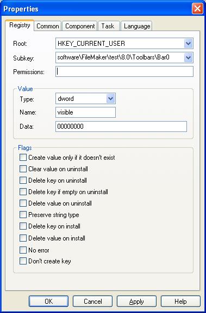The width and height of the screenshot is (206, 313).
Task: Focus the Permissions text field
Action: (x=124, y=71)
